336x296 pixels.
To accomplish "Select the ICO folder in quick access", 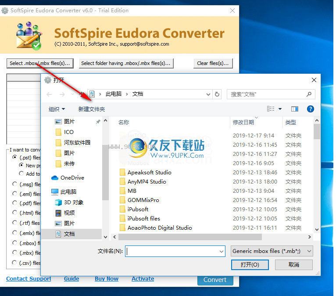I will [x=64, y=132].
